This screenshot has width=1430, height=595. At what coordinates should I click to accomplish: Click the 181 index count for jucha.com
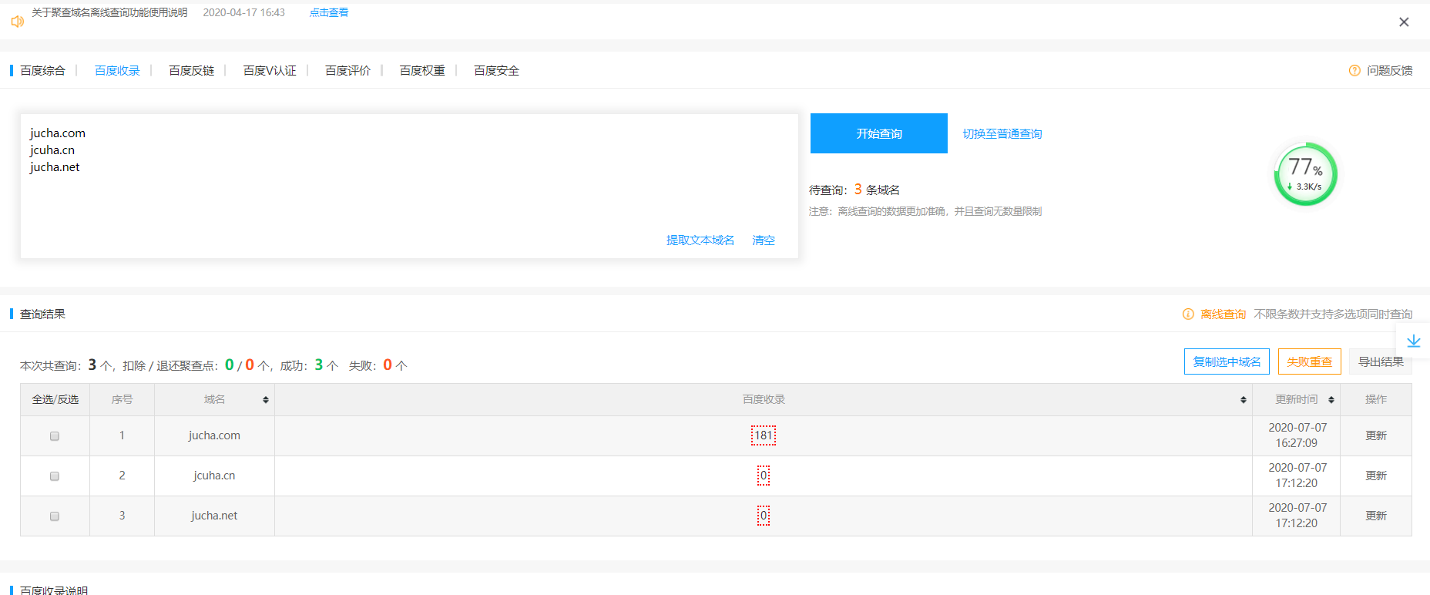point(763,436)
